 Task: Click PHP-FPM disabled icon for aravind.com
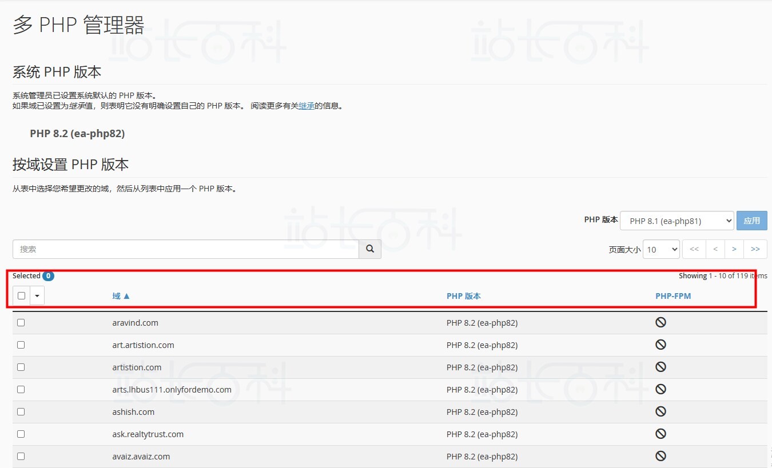[660, 322]
